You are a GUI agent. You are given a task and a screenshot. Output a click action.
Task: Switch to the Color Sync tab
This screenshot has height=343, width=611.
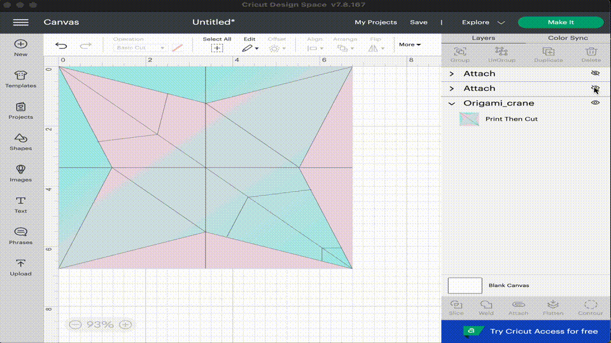point(568,38)
